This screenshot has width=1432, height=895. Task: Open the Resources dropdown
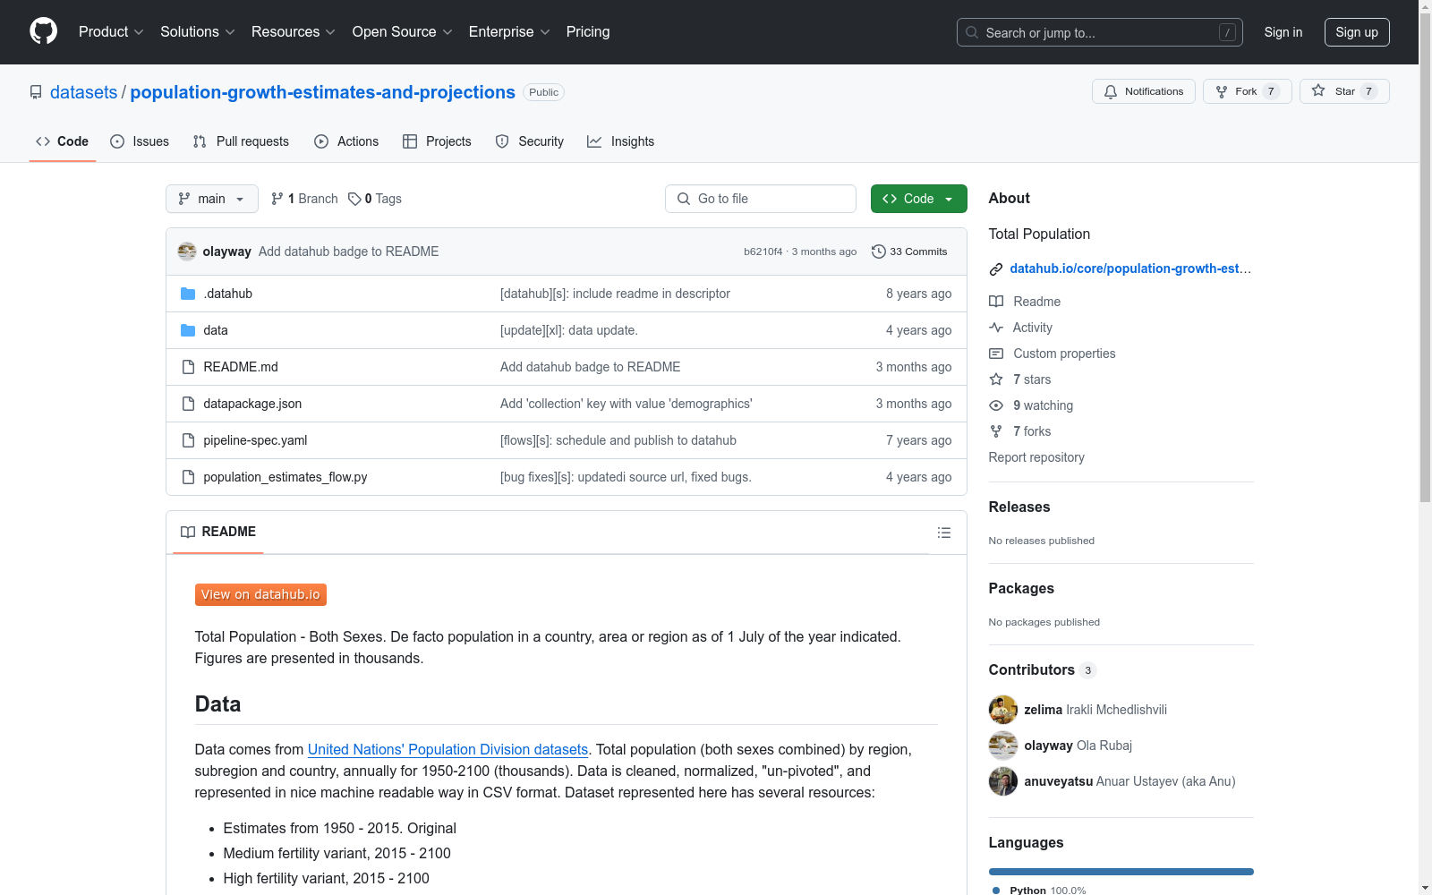click(293, 31)
